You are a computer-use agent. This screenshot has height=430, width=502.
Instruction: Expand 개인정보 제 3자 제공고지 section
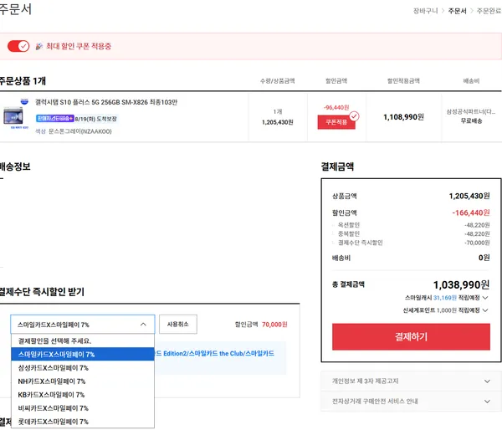[411, 381]
